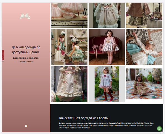This screenshot has height=134, width=165.
Task: Click the green phone call button
Action: (x=159, y=128)
